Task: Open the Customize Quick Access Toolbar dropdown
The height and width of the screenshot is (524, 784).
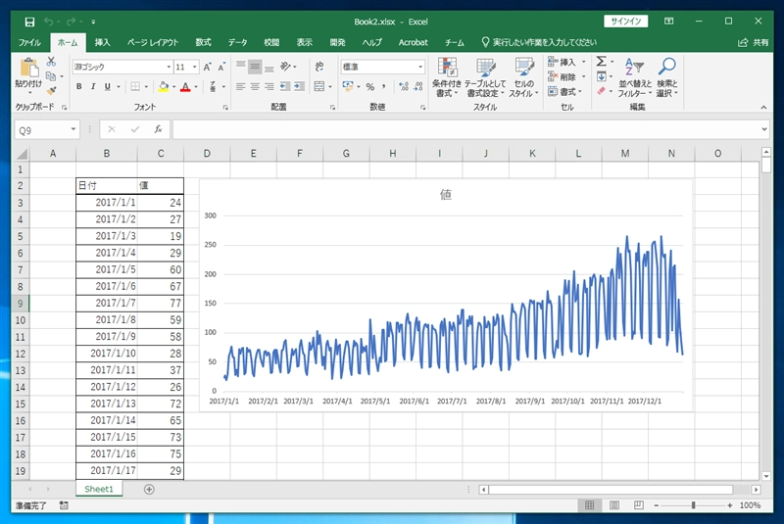Action: (x=93, y=22)
